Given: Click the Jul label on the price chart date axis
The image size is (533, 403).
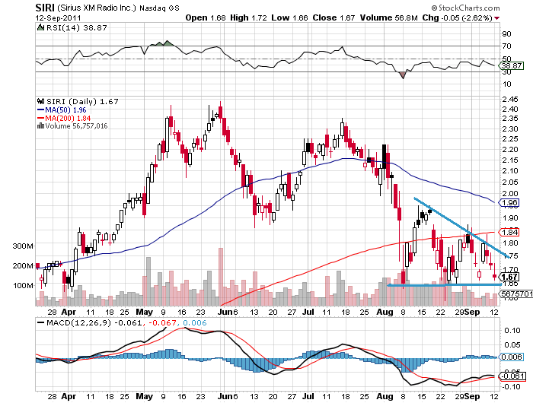Looking at the screenshot, I should tap(308, 312).
